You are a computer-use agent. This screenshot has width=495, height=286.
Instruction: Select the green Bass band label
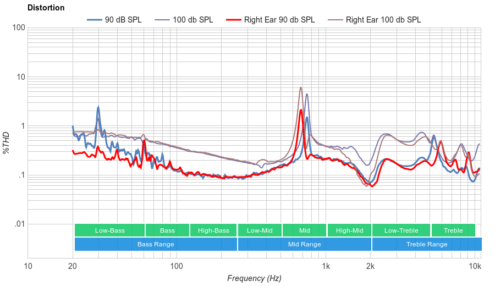coord(167,230)
